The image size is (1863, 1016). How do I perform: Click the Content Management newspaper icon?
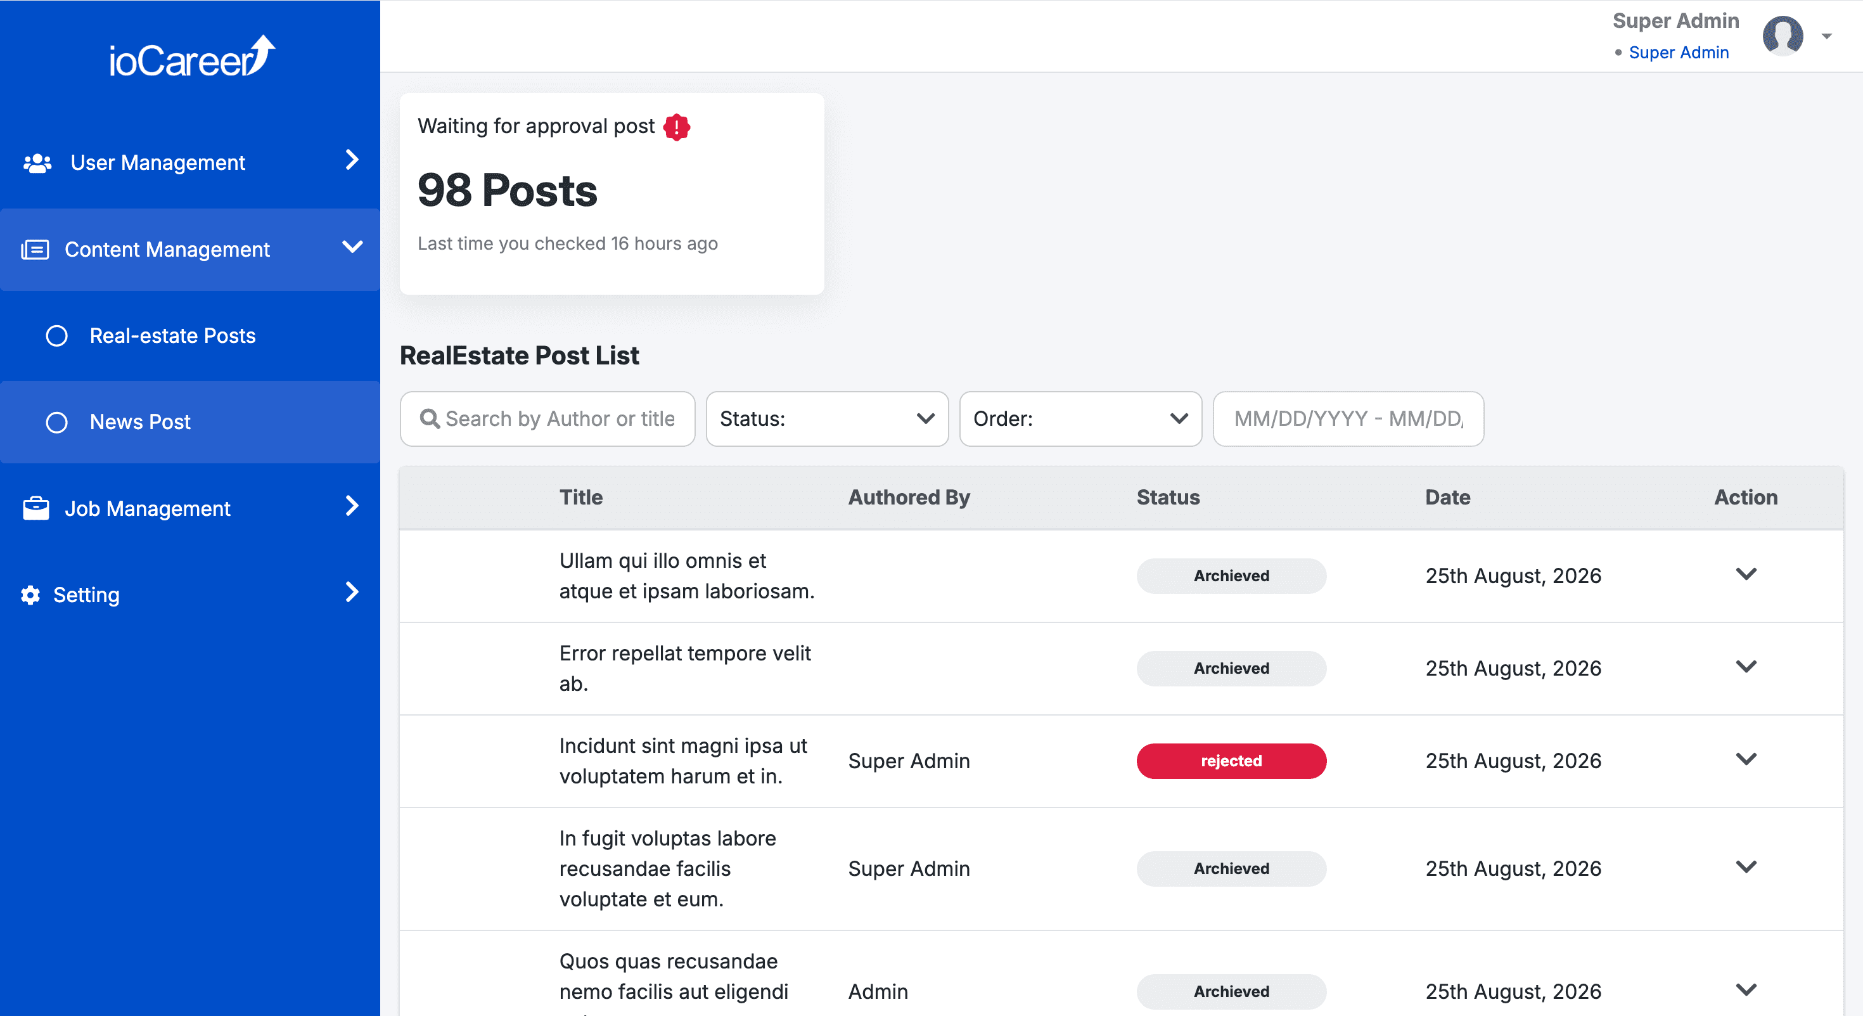35,250
